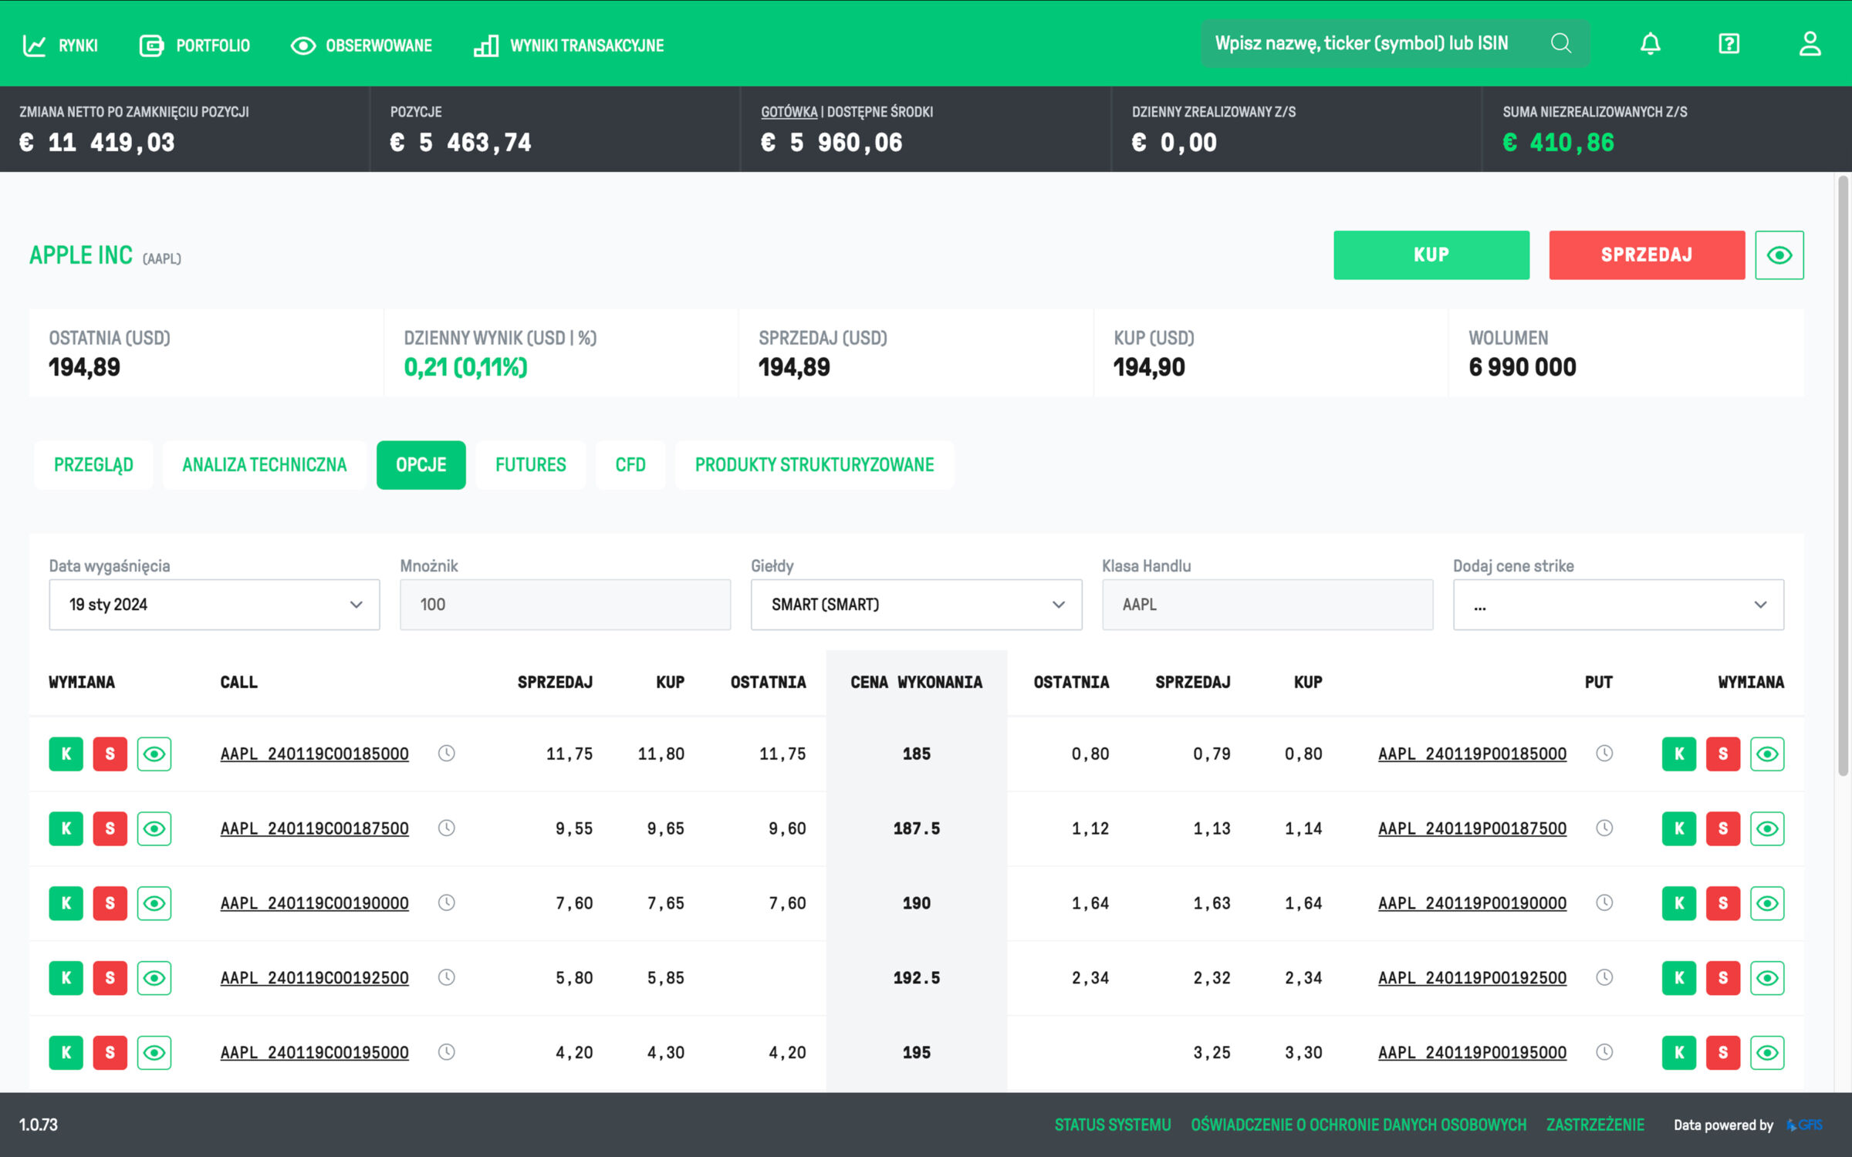Screen dimensions: 1852x1157
Task: Toggle watch eye for call AAPL_240119C00187500
Action: [x=154, y=829]
